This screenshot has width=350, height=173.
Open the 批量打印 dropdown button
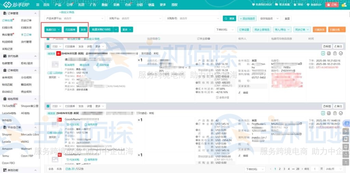point(53,29)
